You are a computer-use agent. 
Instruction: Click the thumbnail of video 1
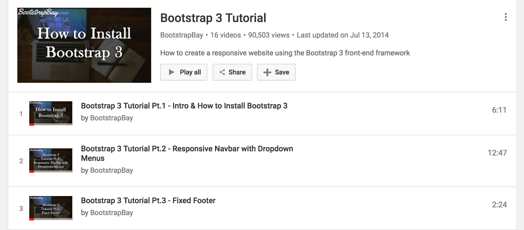click(51, 114)
